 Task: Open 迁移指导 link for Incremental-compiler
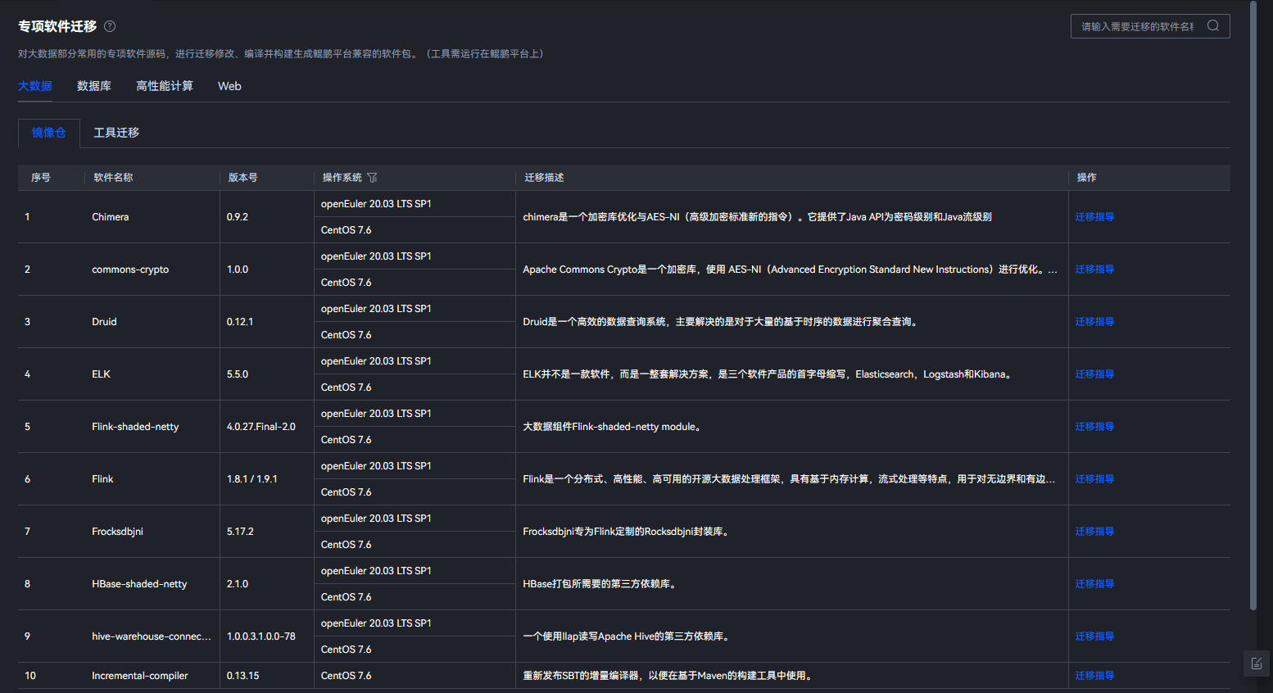pos(1094,676)
